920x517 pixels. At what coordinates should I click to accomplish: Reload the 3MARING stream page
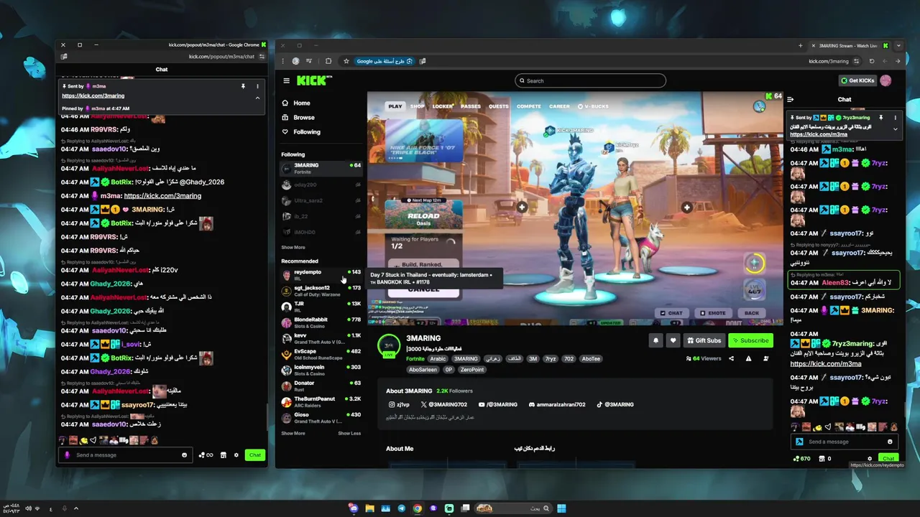[x=871, y=61]
